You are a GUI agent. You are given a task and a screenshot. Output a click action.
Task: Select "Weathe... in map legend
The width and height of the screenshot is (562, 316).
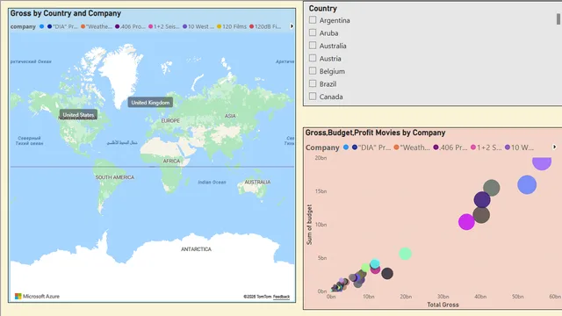pos(97,26)
